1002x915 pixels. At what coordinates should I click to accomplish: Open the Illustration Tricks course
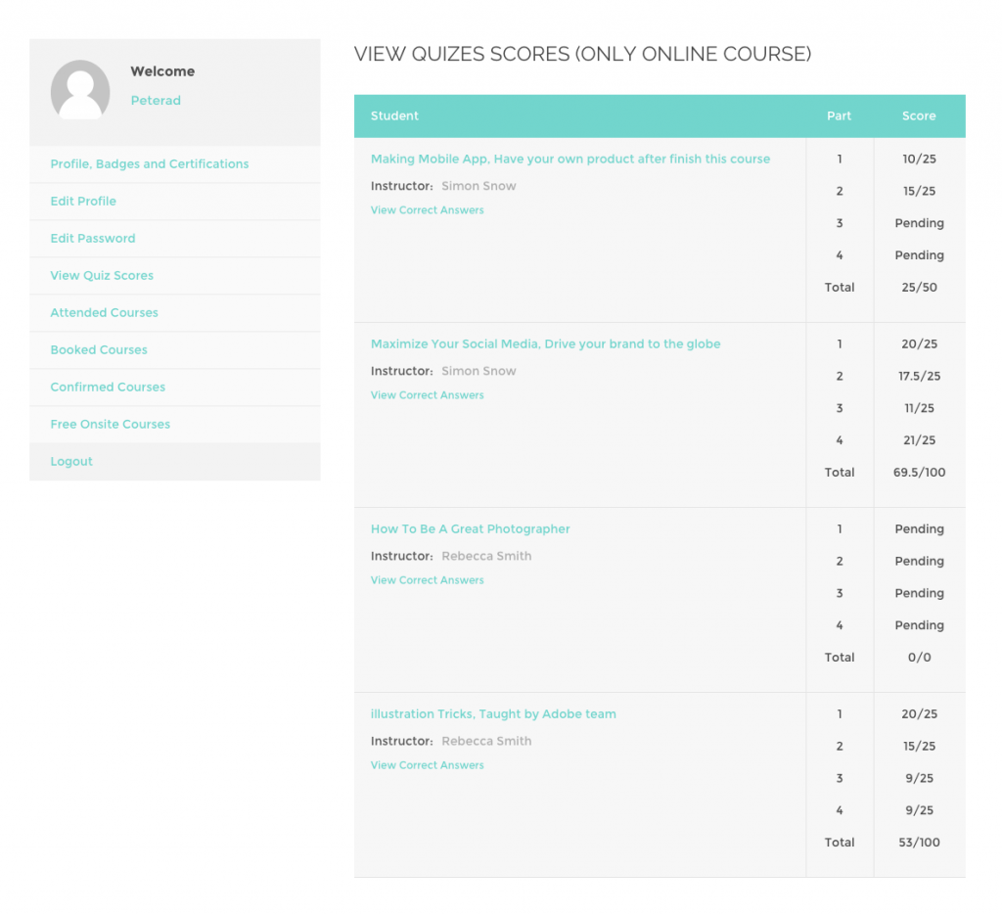[493, 713]
